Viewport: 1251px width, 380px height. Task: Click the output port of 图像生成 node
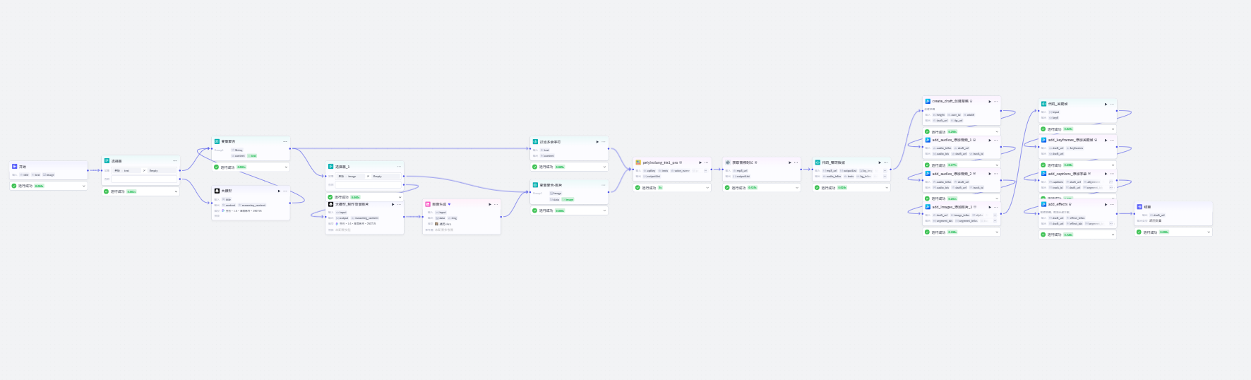coord(501,217)
